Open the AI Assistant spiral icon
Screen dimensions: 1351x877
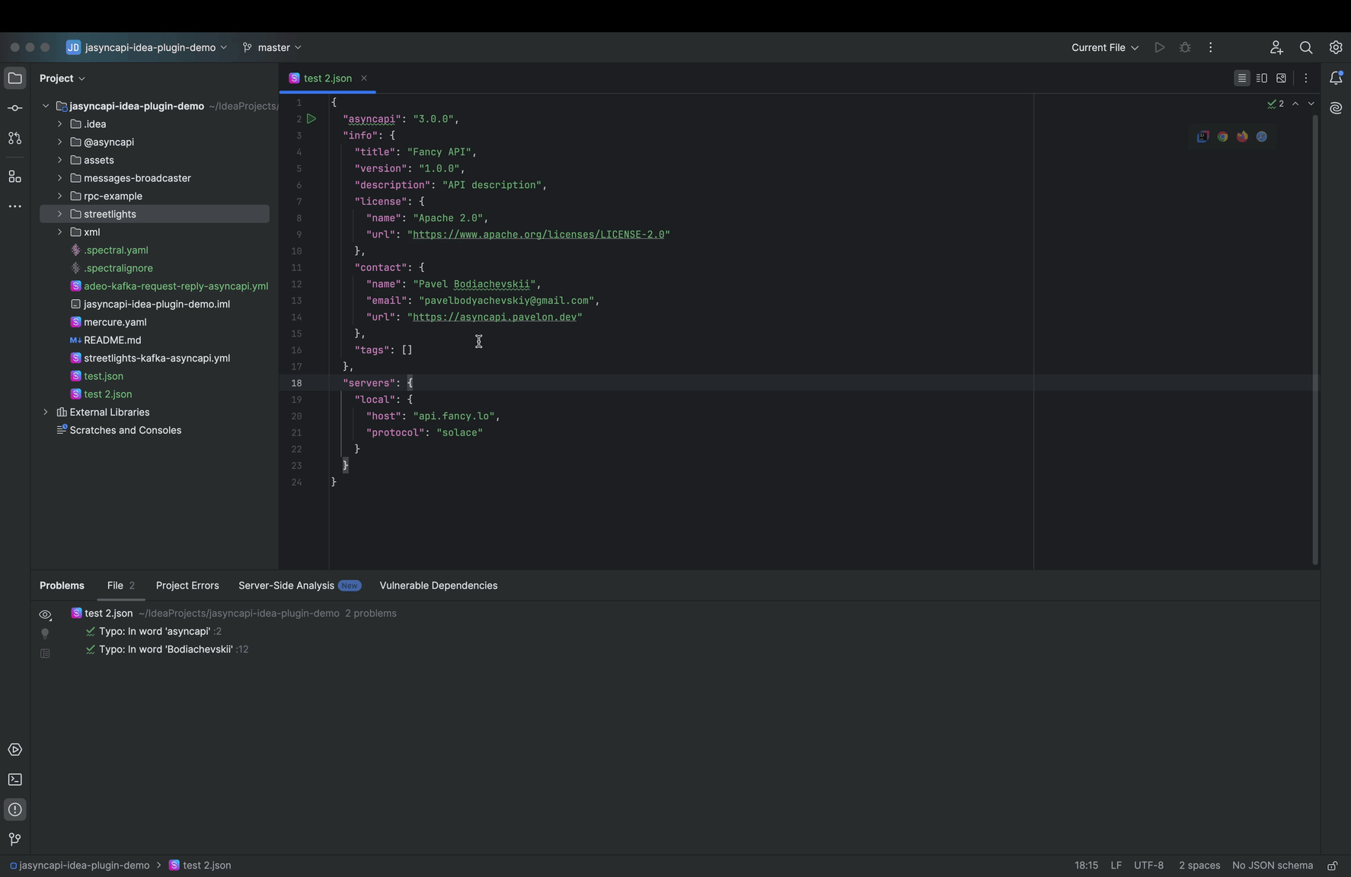click(1336, 108)
